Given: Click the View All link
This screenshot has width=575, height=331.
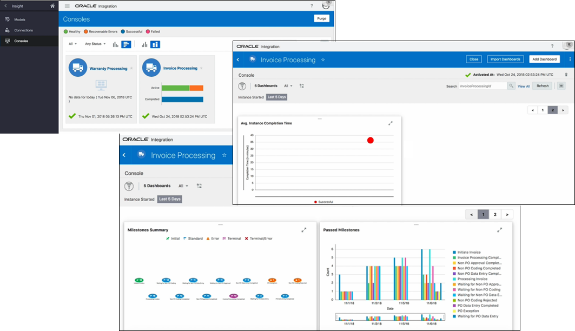Looking at the screenshot, I should (524, 86).
